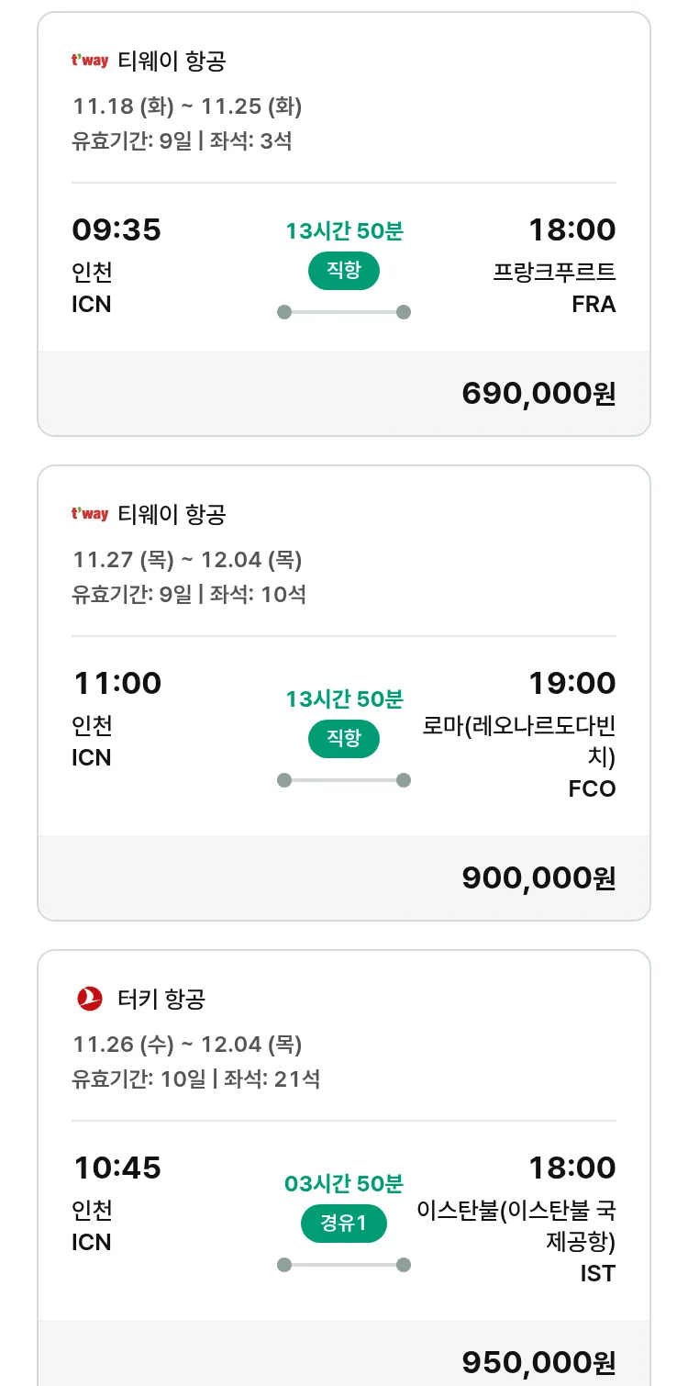
Task: Tap the 경유1 badge on Istanbul flight
Action: click(x=344, y=1224)
